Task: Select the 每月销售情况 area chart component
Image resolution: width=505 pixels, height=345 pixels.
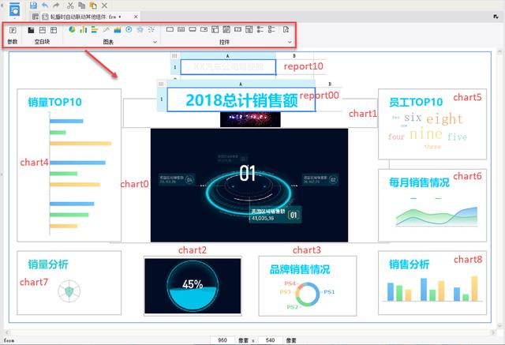Action: [432, 205]
